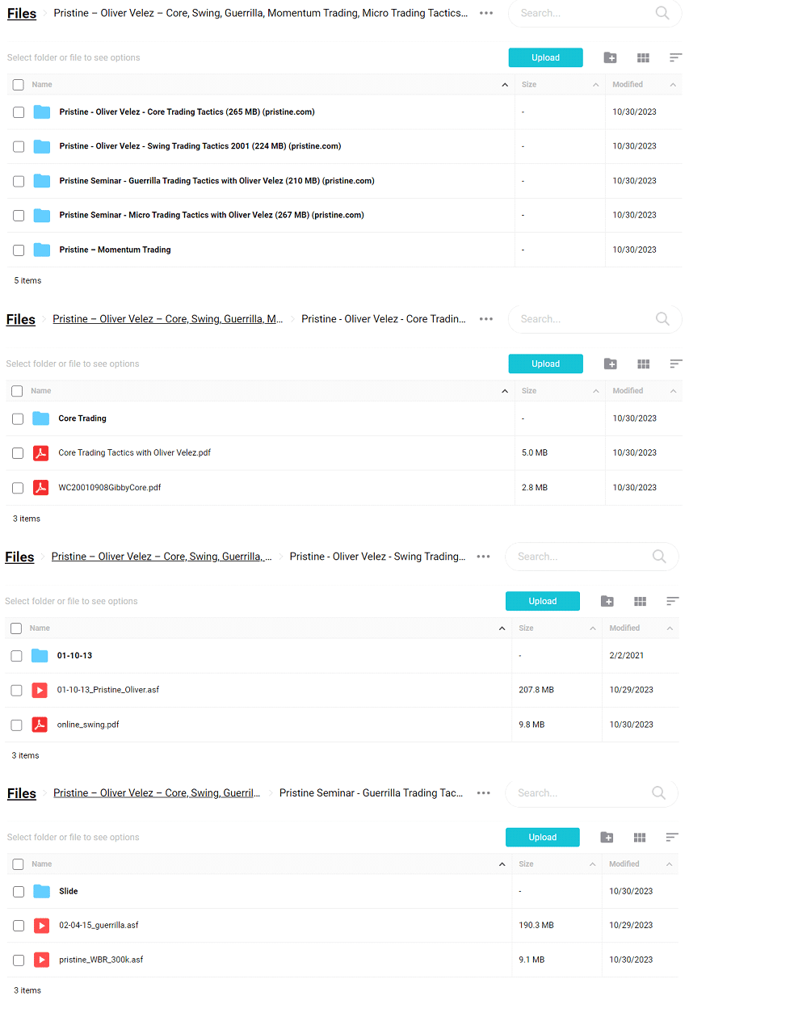Click New Folder icon in Guerrilla panel

pos(607,837)
